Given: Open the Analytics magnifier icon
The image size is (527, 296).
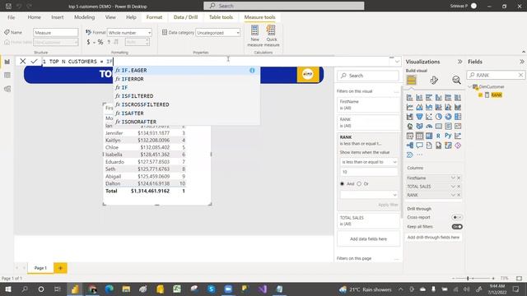Looking at the screenshot, I should coord(456,80).
